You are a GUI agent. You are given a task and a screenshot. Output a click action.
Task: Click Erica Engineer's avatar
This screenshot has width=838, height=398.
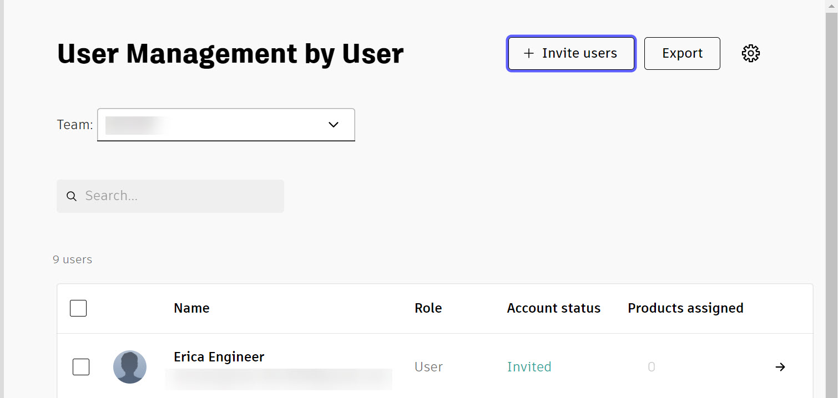coord(130,367)
